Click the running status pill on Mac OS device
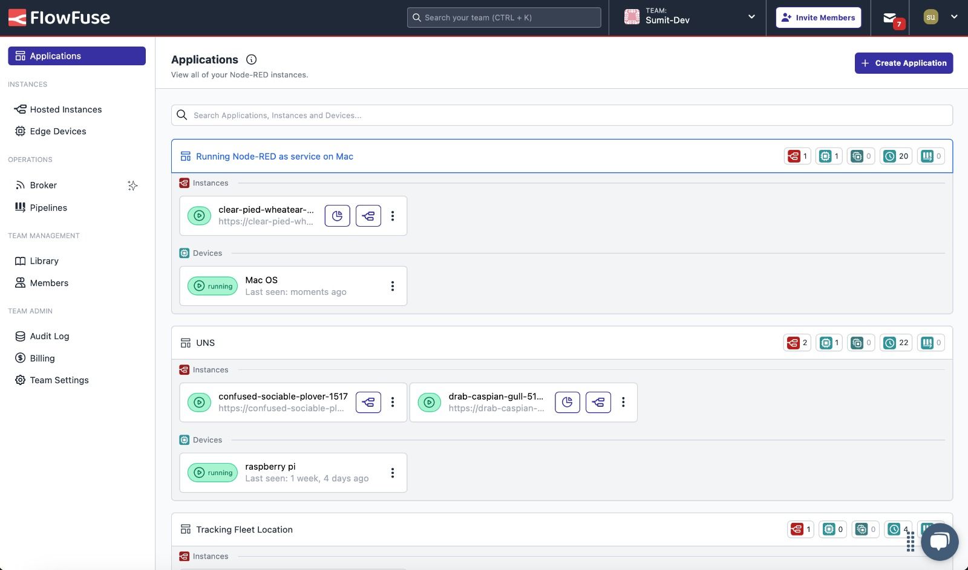This screenshot has height=570, width=968. (x=212, y=286)
